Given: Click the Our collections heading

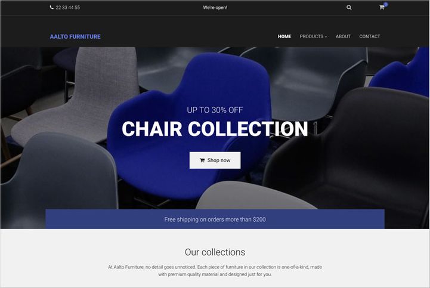Looking at the screenshot, I should pyautogui.click(x=215, y=252).
